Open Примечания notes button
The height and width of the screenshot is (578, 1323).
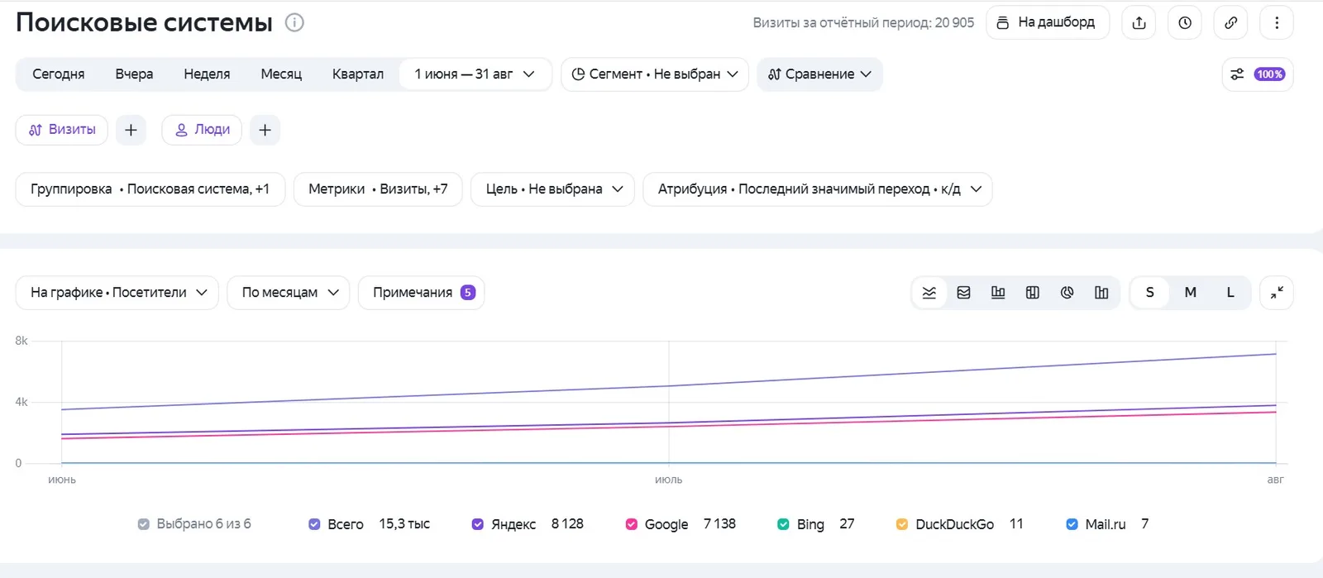(422, 293)
